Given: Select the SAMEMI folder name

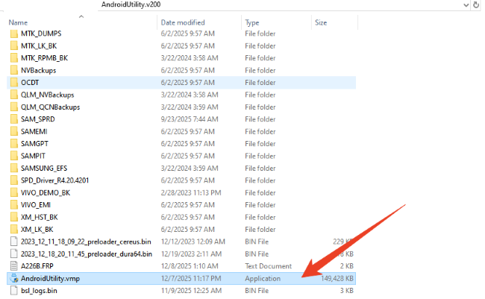Looking at the screenshot, I should pos(34,131).
